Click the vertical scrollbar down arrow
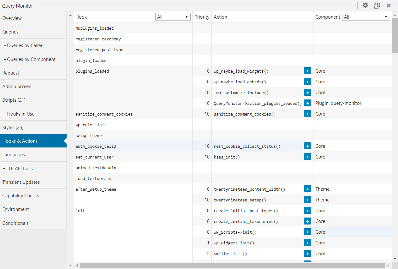Screen dimensions: 398x269 click(x=395, y=259)
